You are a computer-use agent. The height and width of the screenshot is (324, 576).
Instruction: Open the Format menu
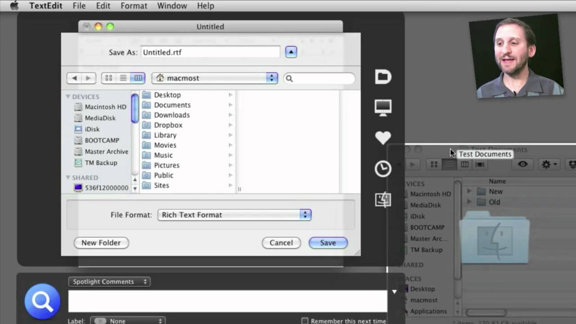[x=134, y=6]
